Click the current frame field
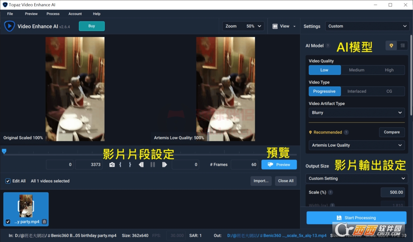Image resolution: width=413 pixels, height=242 pixels. point(186,165)
